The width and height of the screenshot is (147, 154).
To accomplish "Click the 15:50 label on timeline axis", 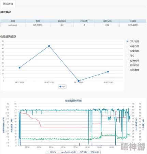I will pos(27,147).
